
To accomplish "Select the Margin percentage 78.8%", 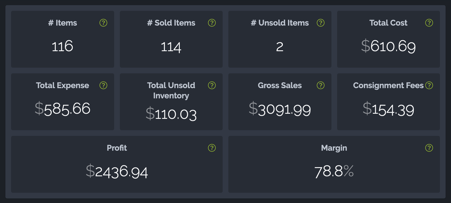I will tap(334, 171).
